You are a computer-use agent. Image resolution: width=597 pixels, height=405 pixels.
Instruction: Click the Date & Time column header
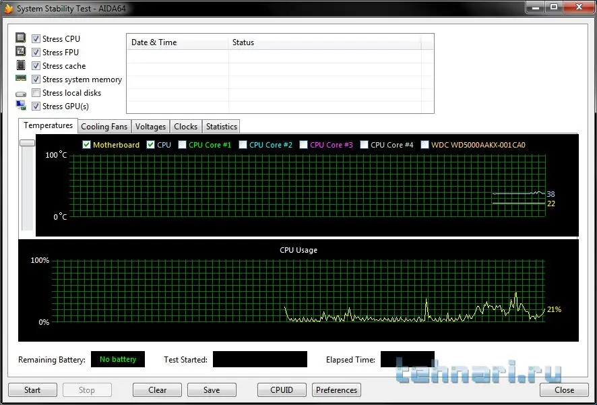coord(178,42)
